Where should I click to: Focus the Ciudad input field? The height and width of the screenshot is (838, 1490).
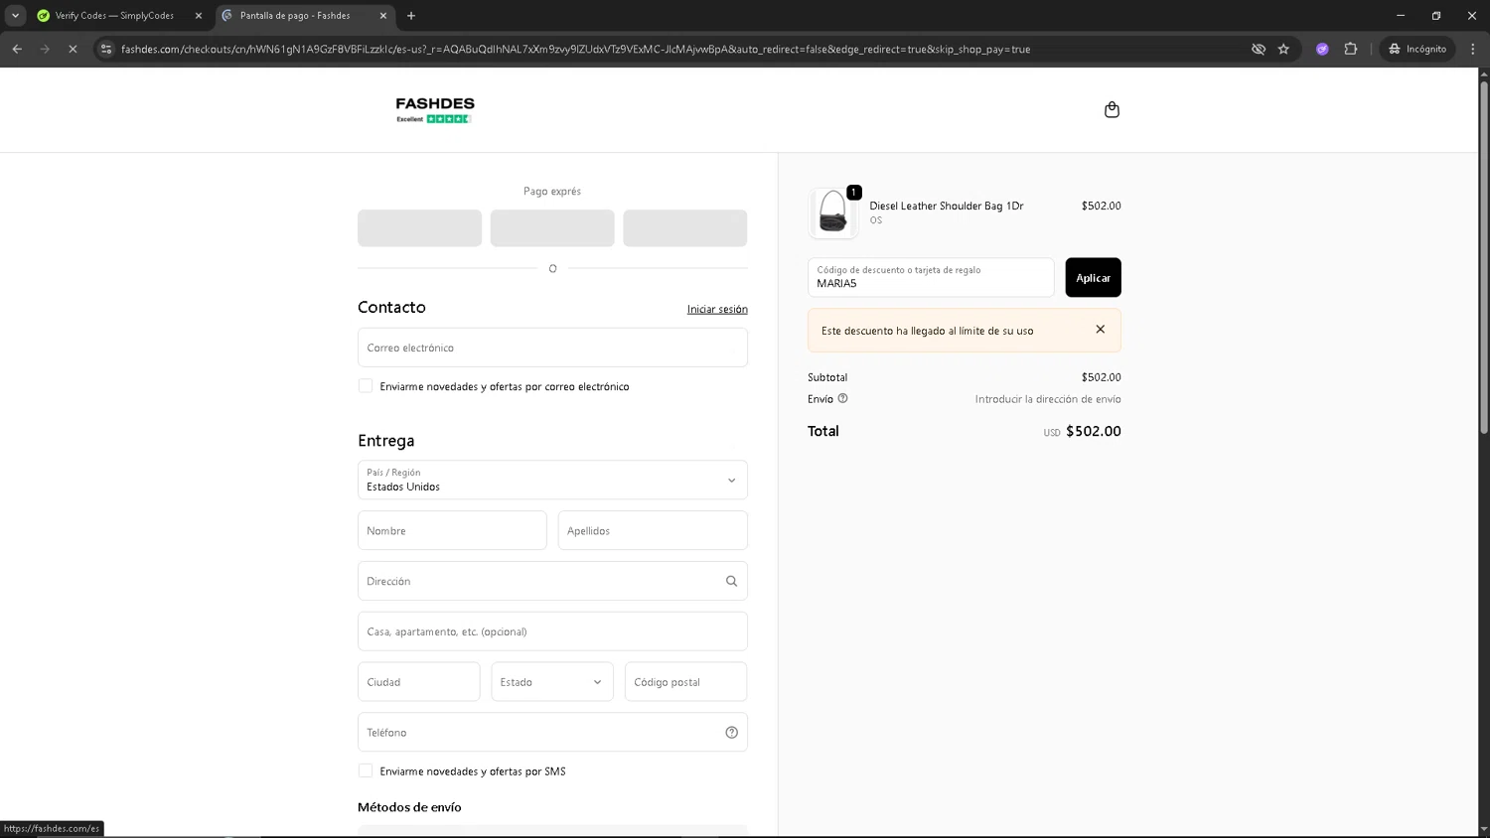[419, 682]
